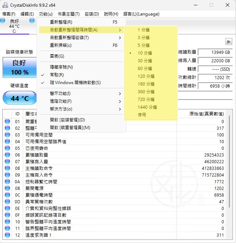Image resolution: width=236 pixels, height=243 pixels.
Task: Open the 檔案(F) menu
Action: click(9, 14)
